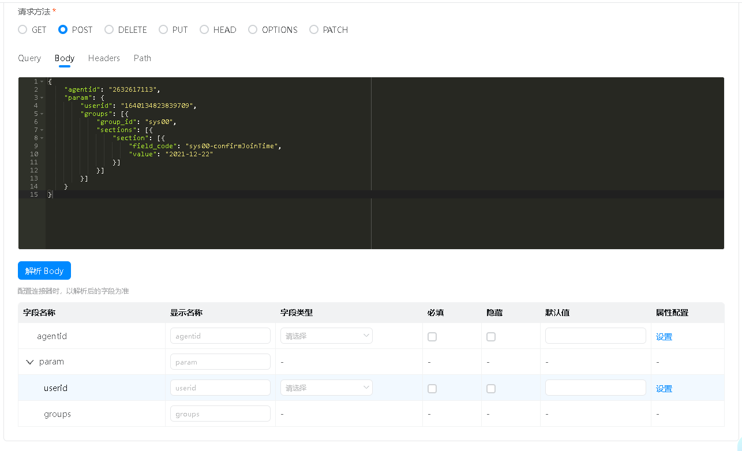The image size is (742, 451).
Task: Focus the param display name field
Action: pos(220,362)
